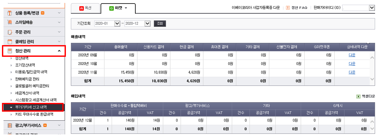This screenshot has width=378, height=136.
Task: Click the 정산 관리 calculator icon
Action: [x=10, y=51]
